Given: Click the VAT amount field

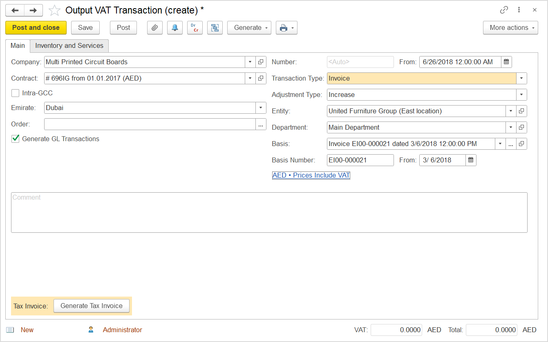Looking at the screenshot, I should [x=396, y=330].
